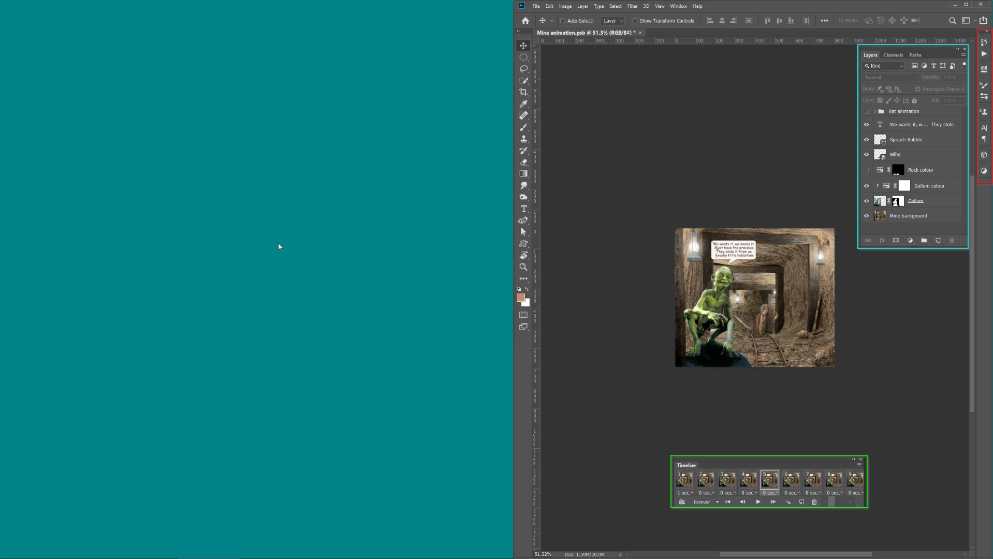The width and height of the screenshot is (993, 559).
Task: Create a new adjustment layer
Action: (910, 241)
